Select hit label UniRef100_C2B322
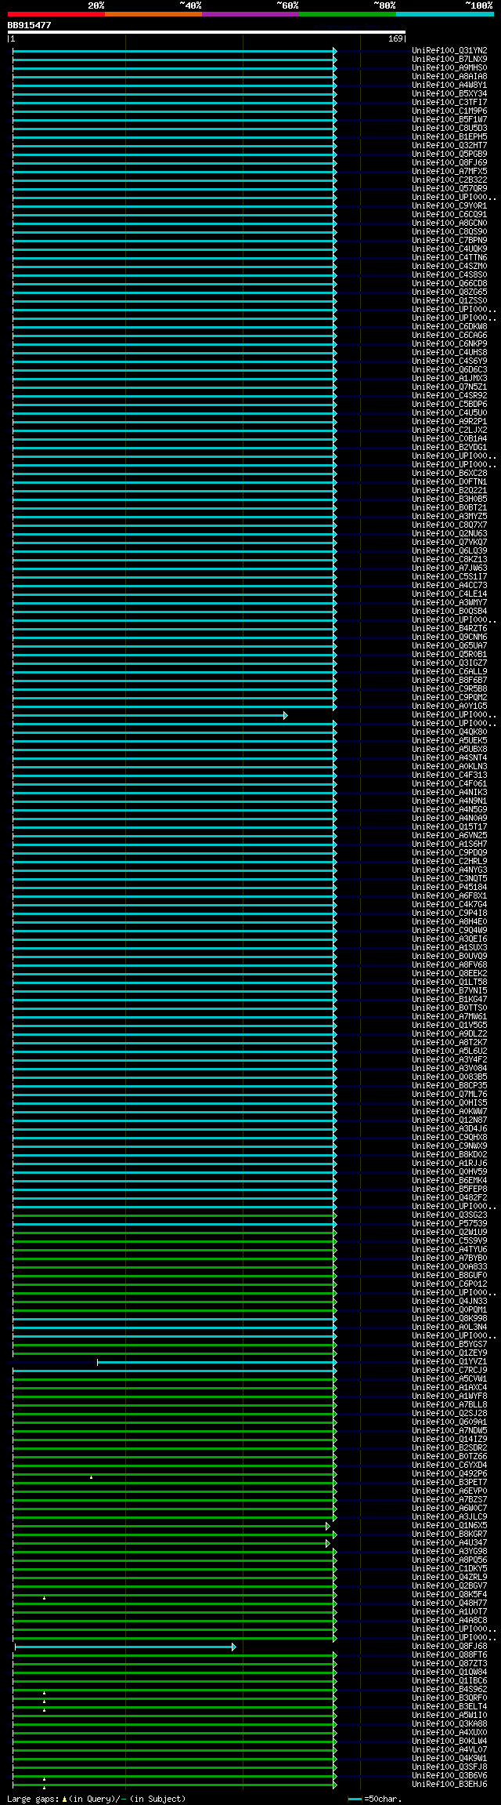Image resolution: width=501 pixels, height=1805 pixels. pyautogui.click(x=449, y=180)
